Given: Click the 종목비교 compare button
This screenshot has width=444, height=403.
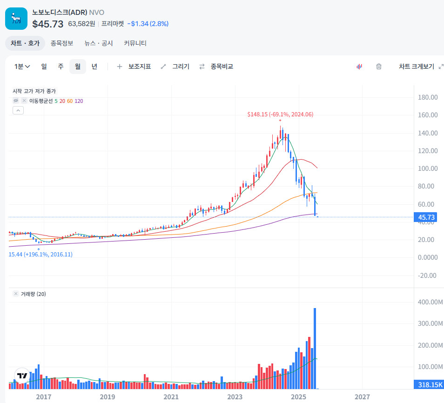Looking at the screenshot, I should click(x=216, y=67).
